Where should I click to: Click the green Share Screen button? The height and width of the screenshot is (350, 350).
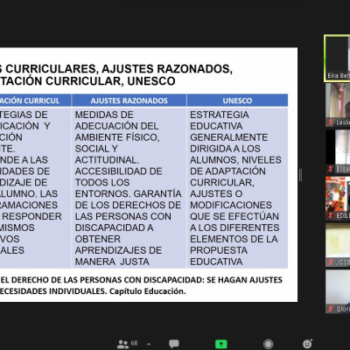coord(221,344)
